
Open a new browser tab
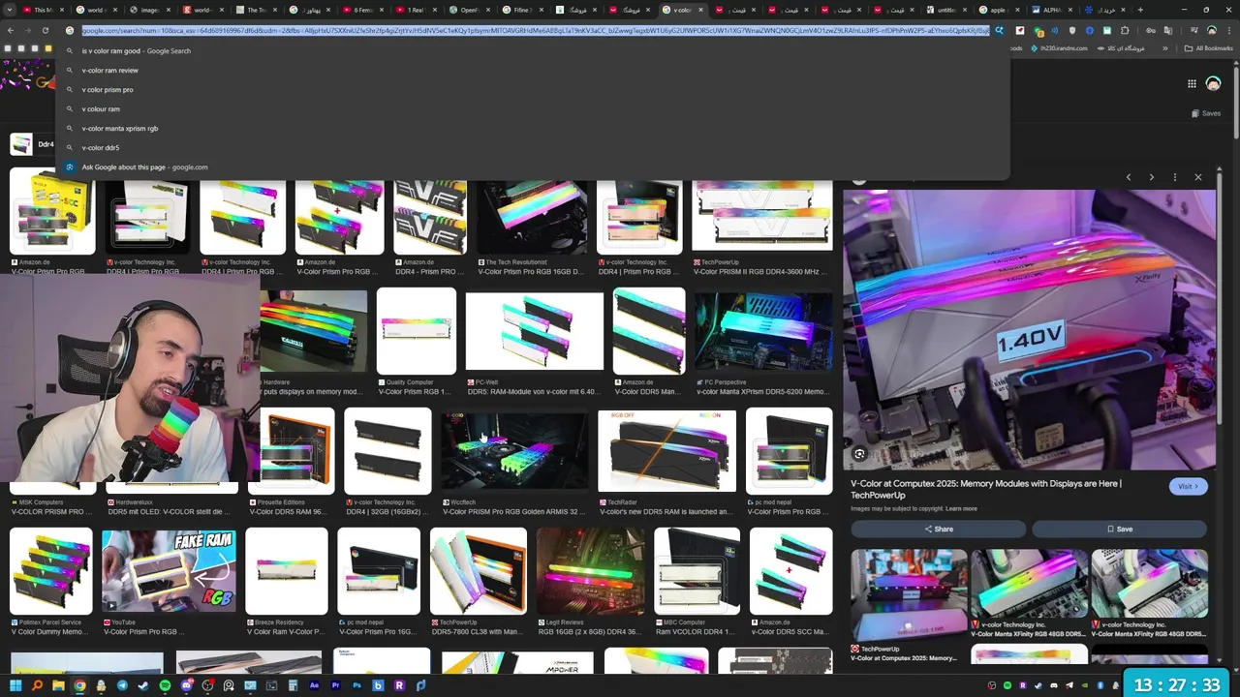click(x=1140, y=10)
